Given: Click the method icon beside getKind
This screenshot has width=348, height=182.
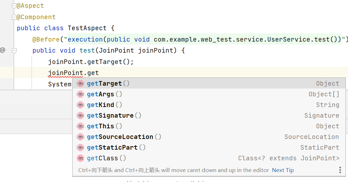Looking at the screenshot, I should 81,105.
